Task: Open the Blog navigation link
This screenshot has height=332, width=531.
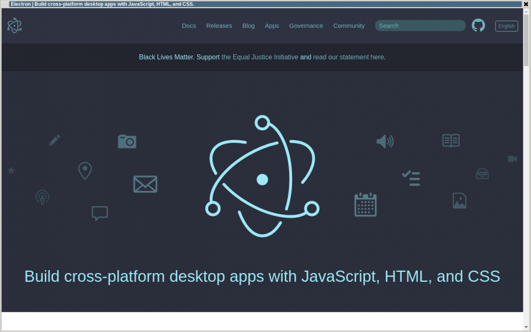Action: pos(248,25)
